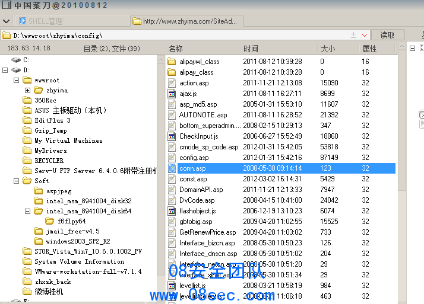Click the action.asp file icon
424x304 pixels.
point(172,83)
